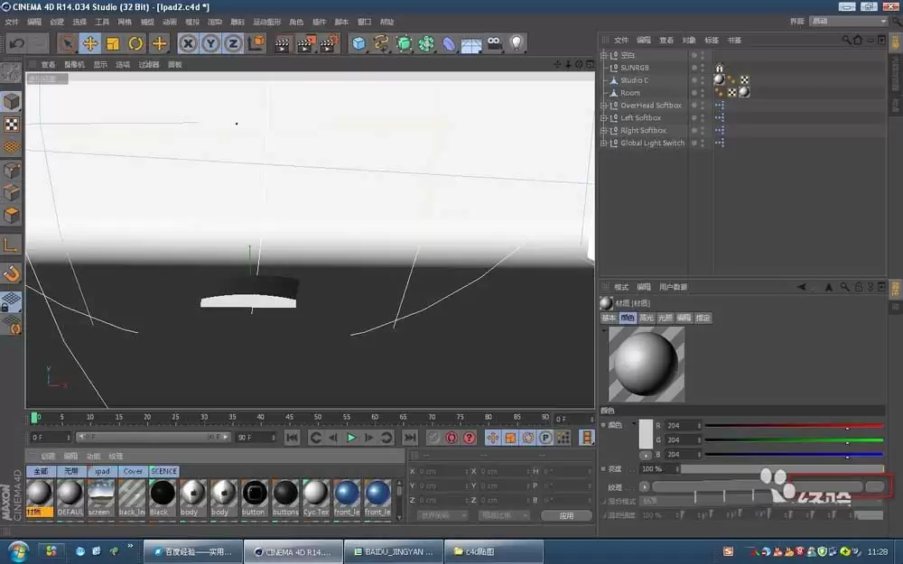Screen dimensions: 903x564
Task: Expand the Right Softbox tree item
Action: (x=602, y=130)
